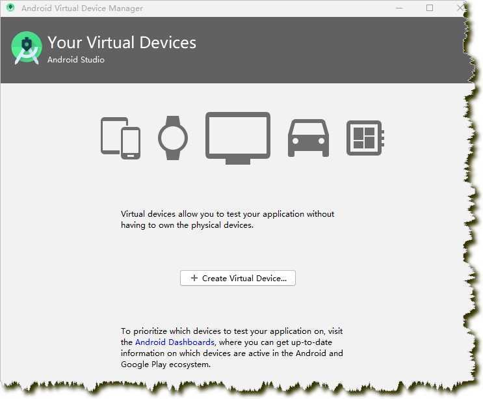Maximize the AVD Manager window
Viewport: 483px width, 399px height.
click(x=430, y=8)
